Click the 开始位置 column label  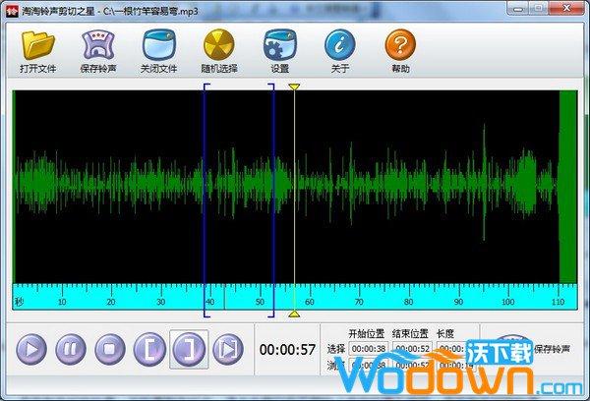click(x=367, y=333)
